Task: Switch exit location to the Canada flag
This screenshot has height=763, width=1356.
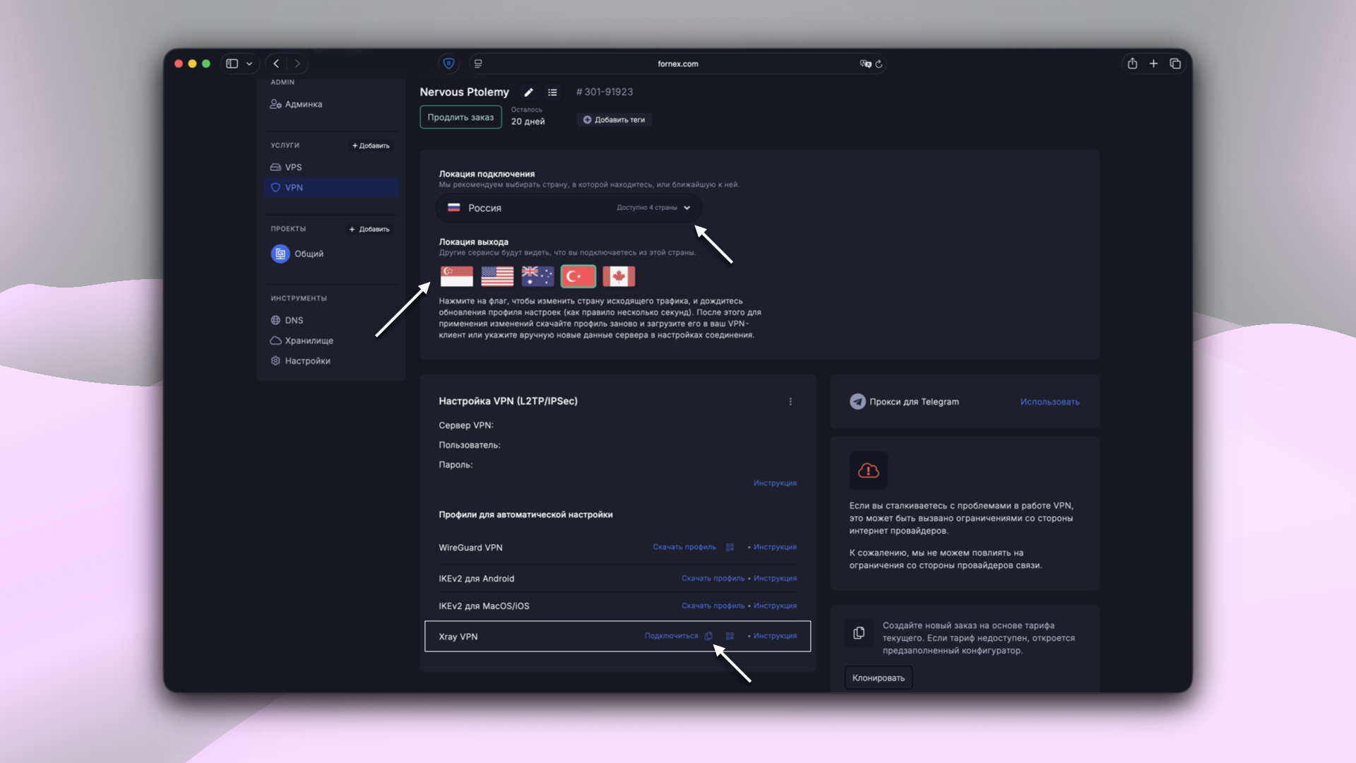Action: coord(619,276)
